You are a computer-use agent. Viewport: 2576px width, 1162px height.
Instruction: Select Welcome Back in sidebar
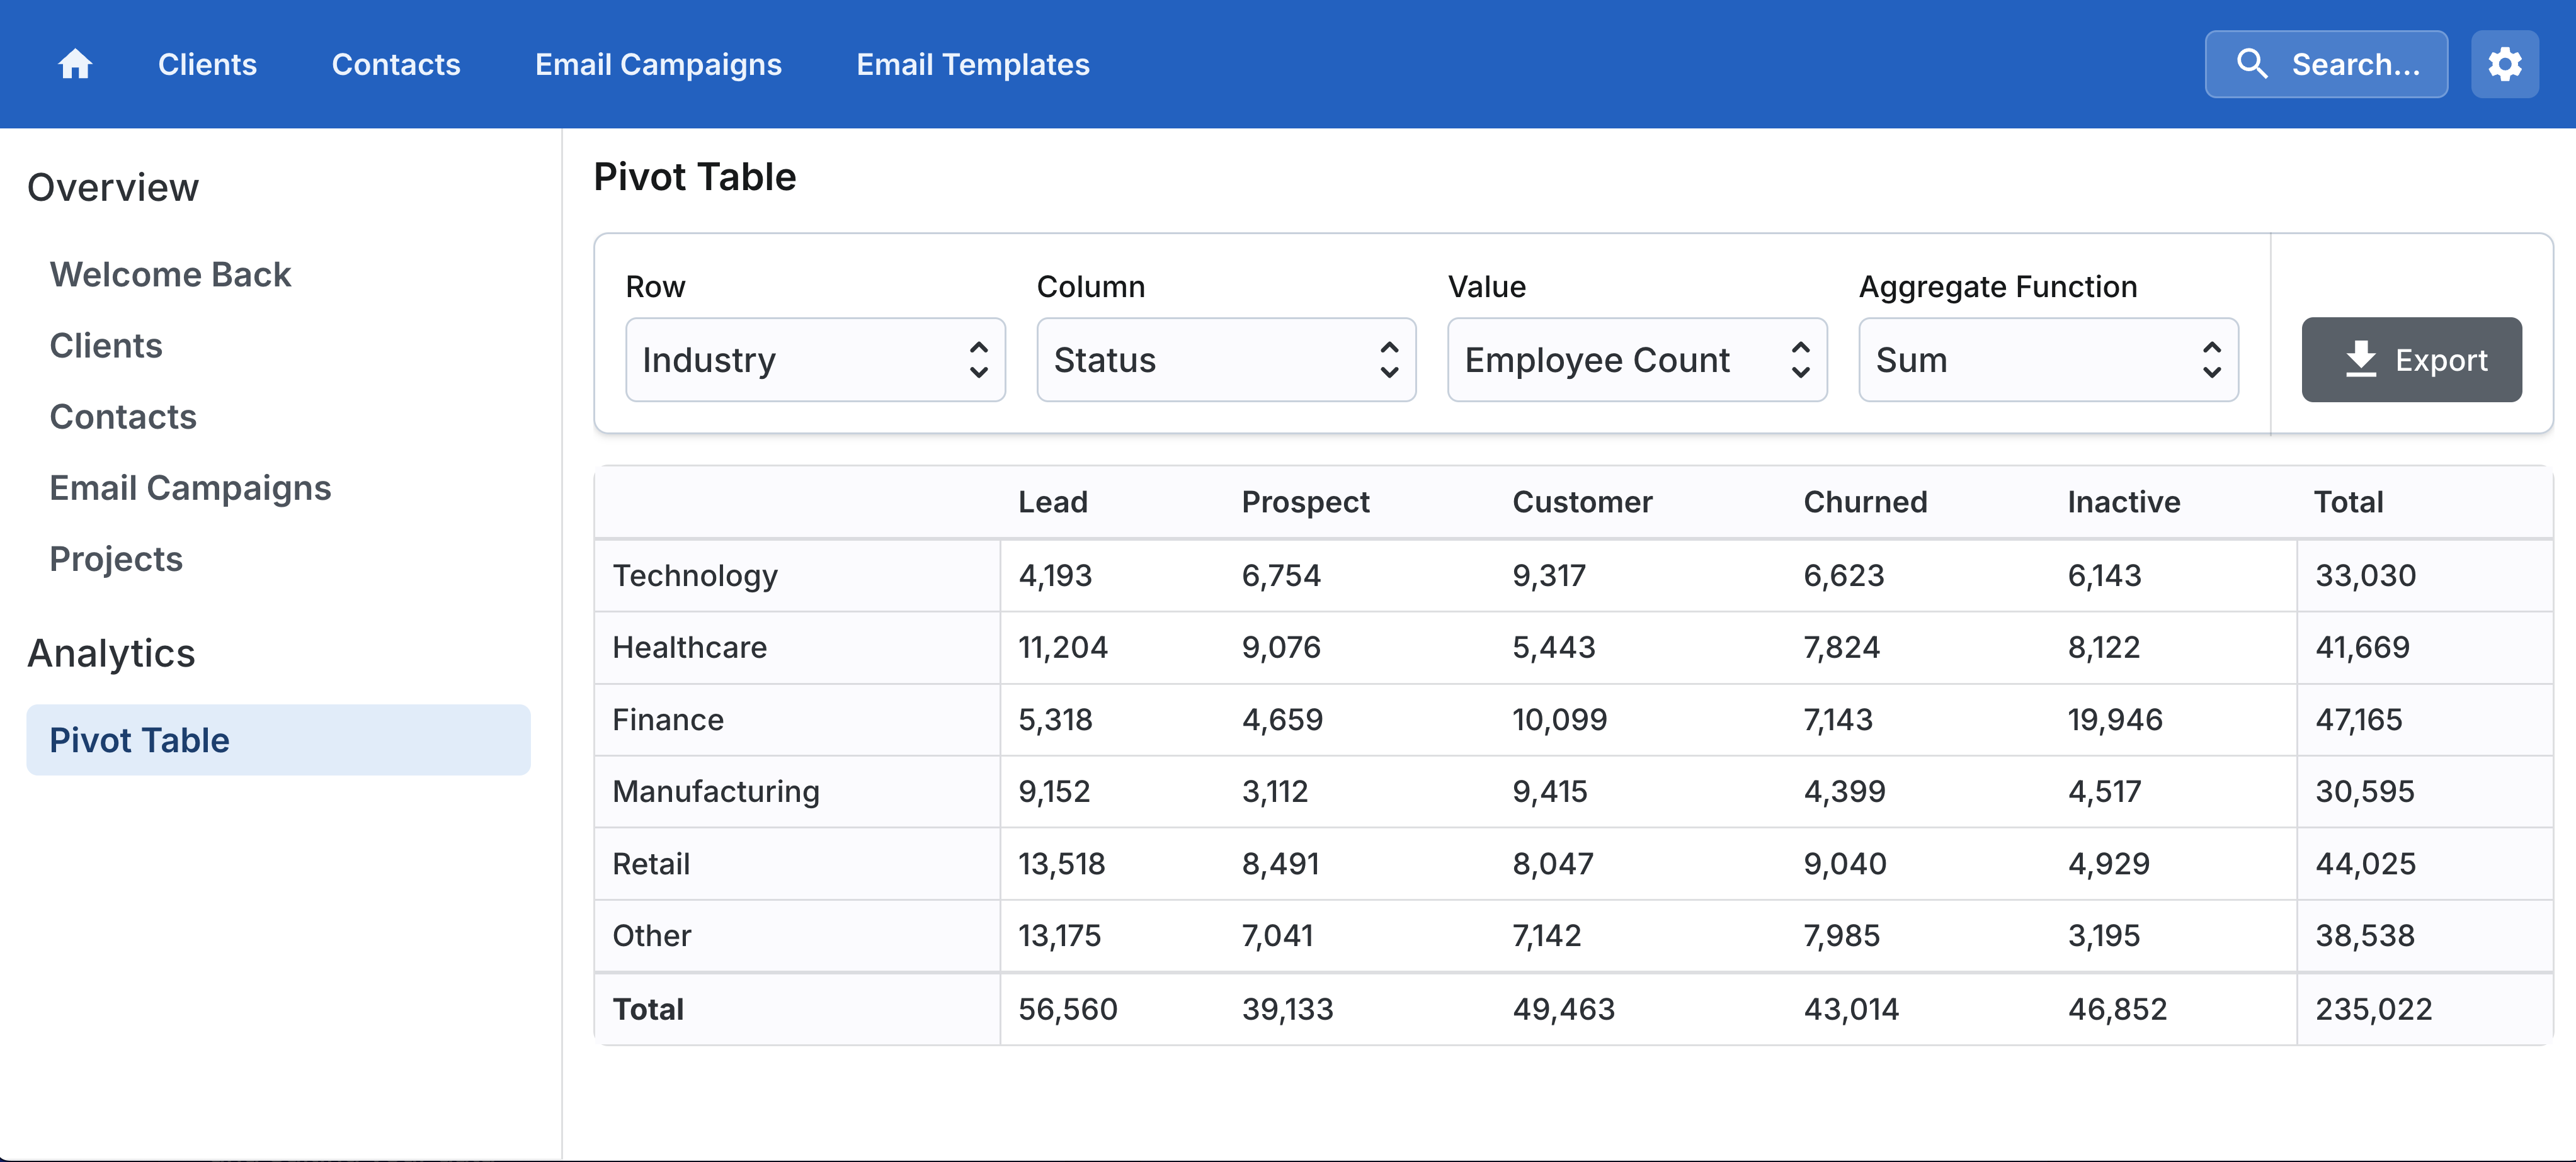coord(170,274)
